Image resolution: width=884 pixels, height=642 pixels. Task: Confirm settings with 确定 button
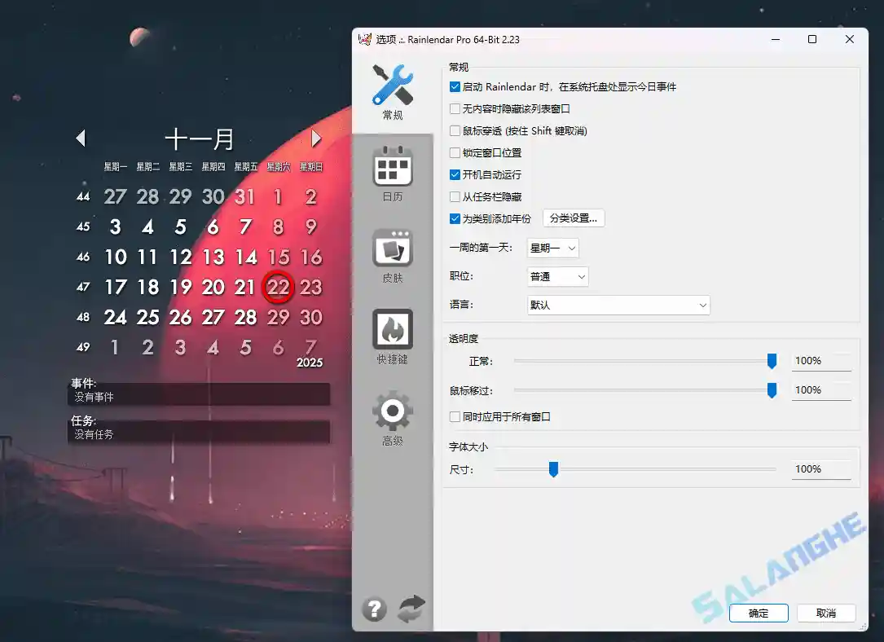(x=758, y=613)
